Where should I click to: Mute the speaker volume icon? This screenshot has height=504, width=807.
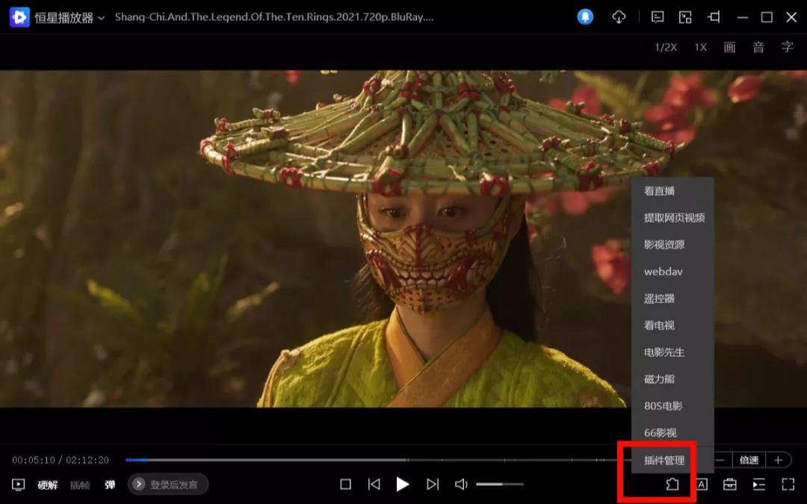pos(461,485)
